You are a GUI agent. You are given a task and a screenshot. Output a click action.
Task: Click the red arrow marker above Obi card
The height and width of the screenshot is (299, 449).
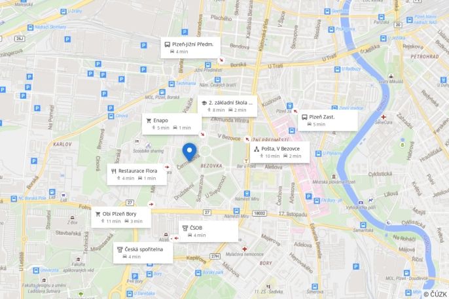[x=151, y=204]
